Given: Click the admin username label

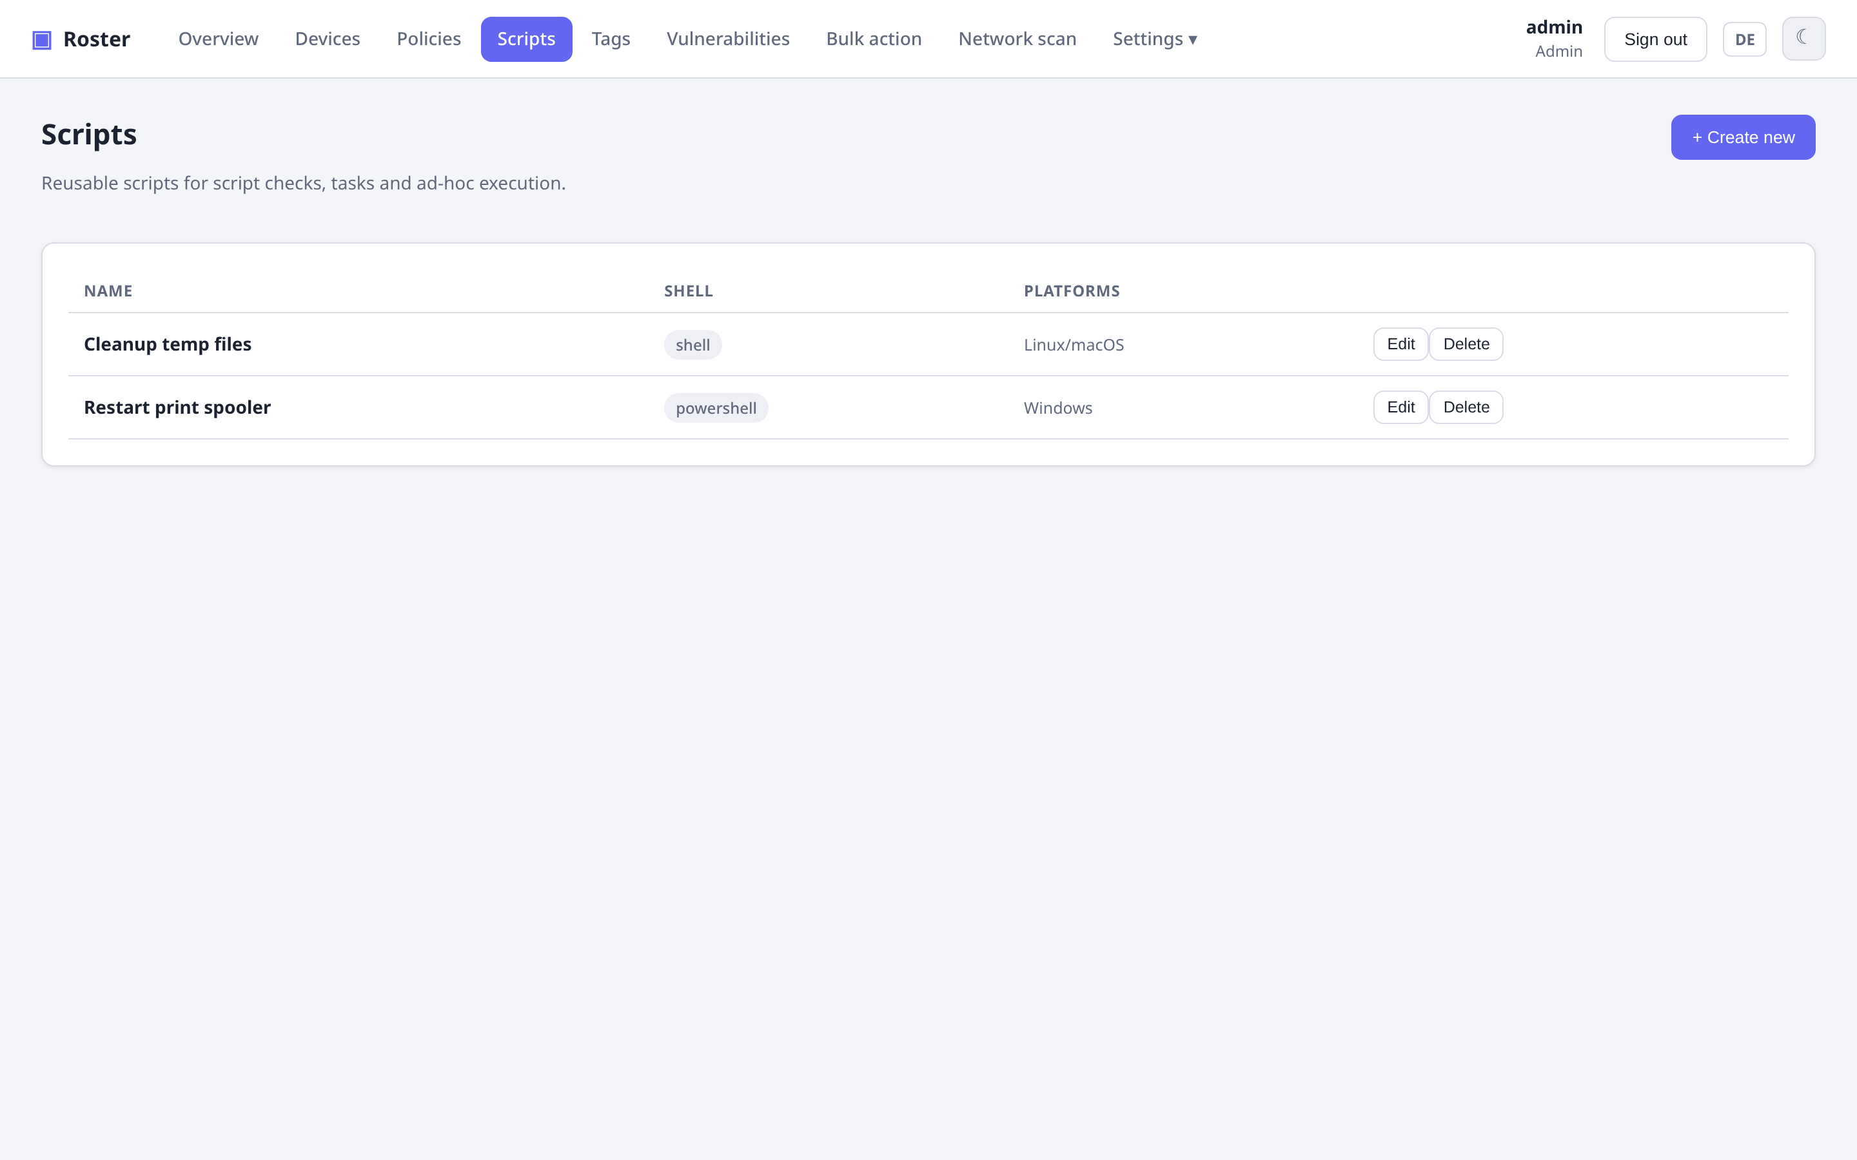Looking at the screenshot, I should point(1554,28).
